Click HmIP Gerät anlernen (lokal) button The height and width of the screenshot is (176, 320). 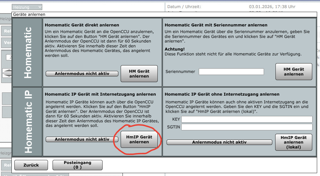(294, 142)
